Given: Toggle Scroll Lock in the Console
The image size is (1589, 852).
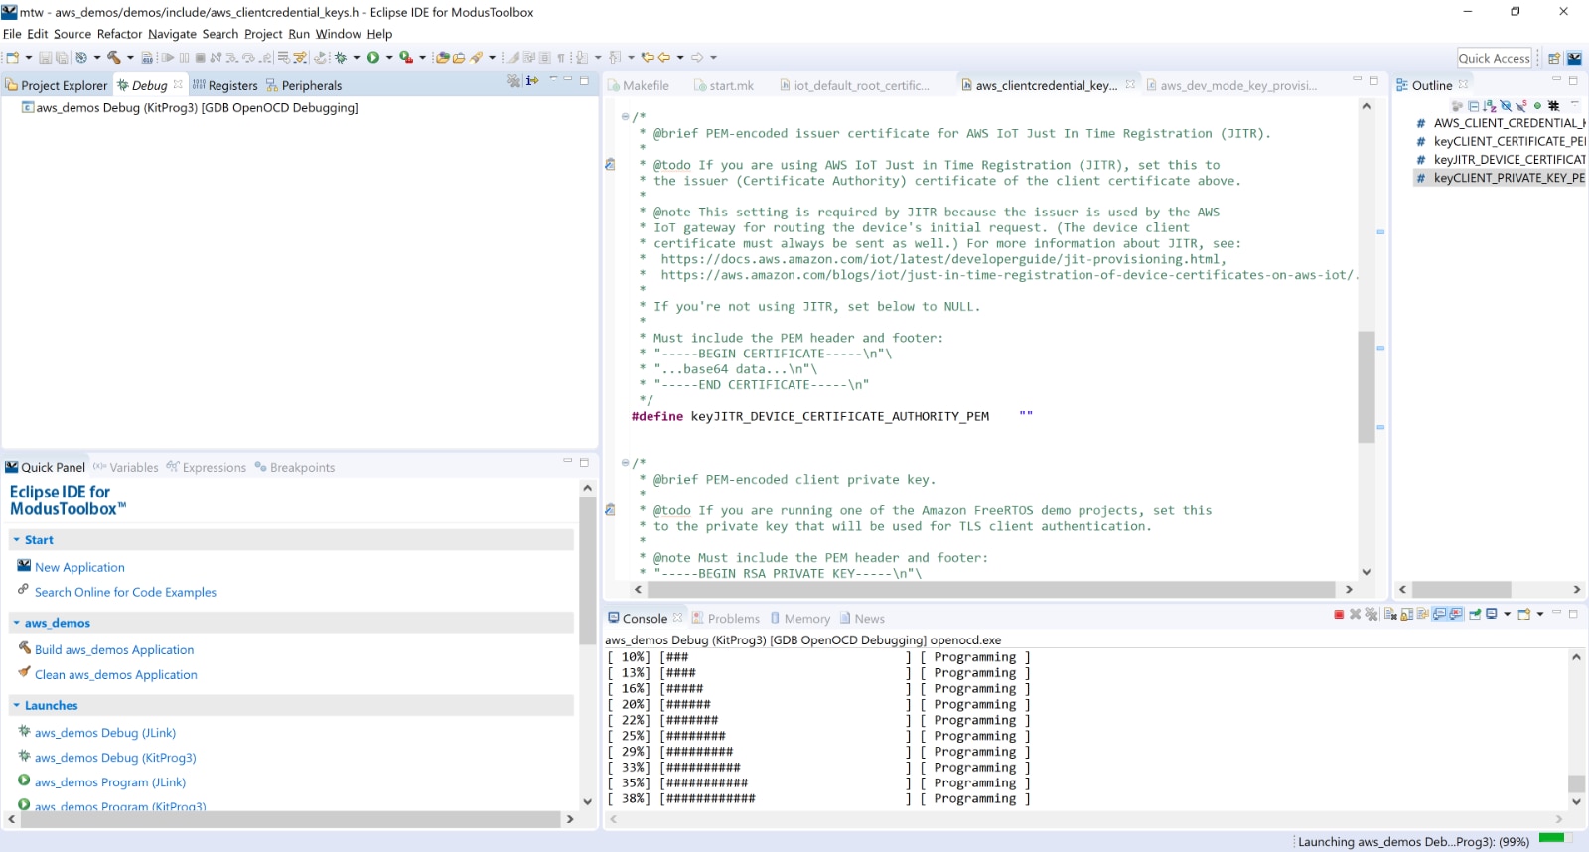Looking at the screenshot, I should (x=1407, y=615).
